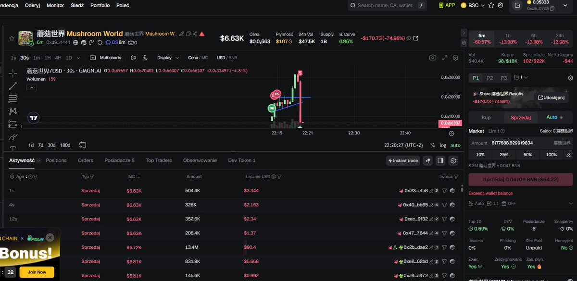Image resolution: width=577 pixels, height=281 pixels.
Task: Open the wallet icon in top bar
Action: 517,5
